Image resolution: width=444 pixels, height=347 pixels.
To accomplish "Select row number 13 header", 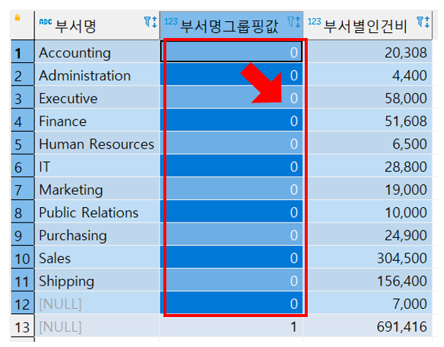I will pyautogui.click(x=23, y=326).
